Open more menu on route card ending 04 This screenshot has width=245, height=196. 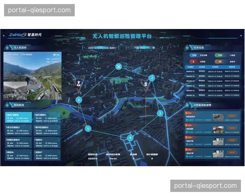30,140
